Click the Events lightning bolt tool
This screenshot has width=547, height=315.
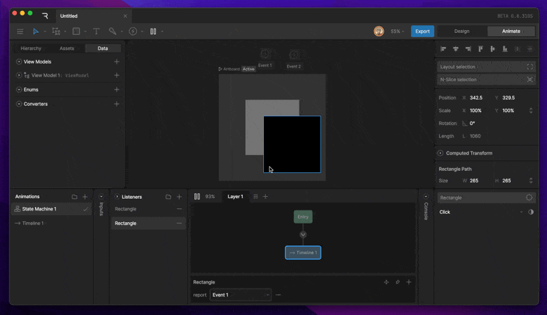click(x=133, y=31)
